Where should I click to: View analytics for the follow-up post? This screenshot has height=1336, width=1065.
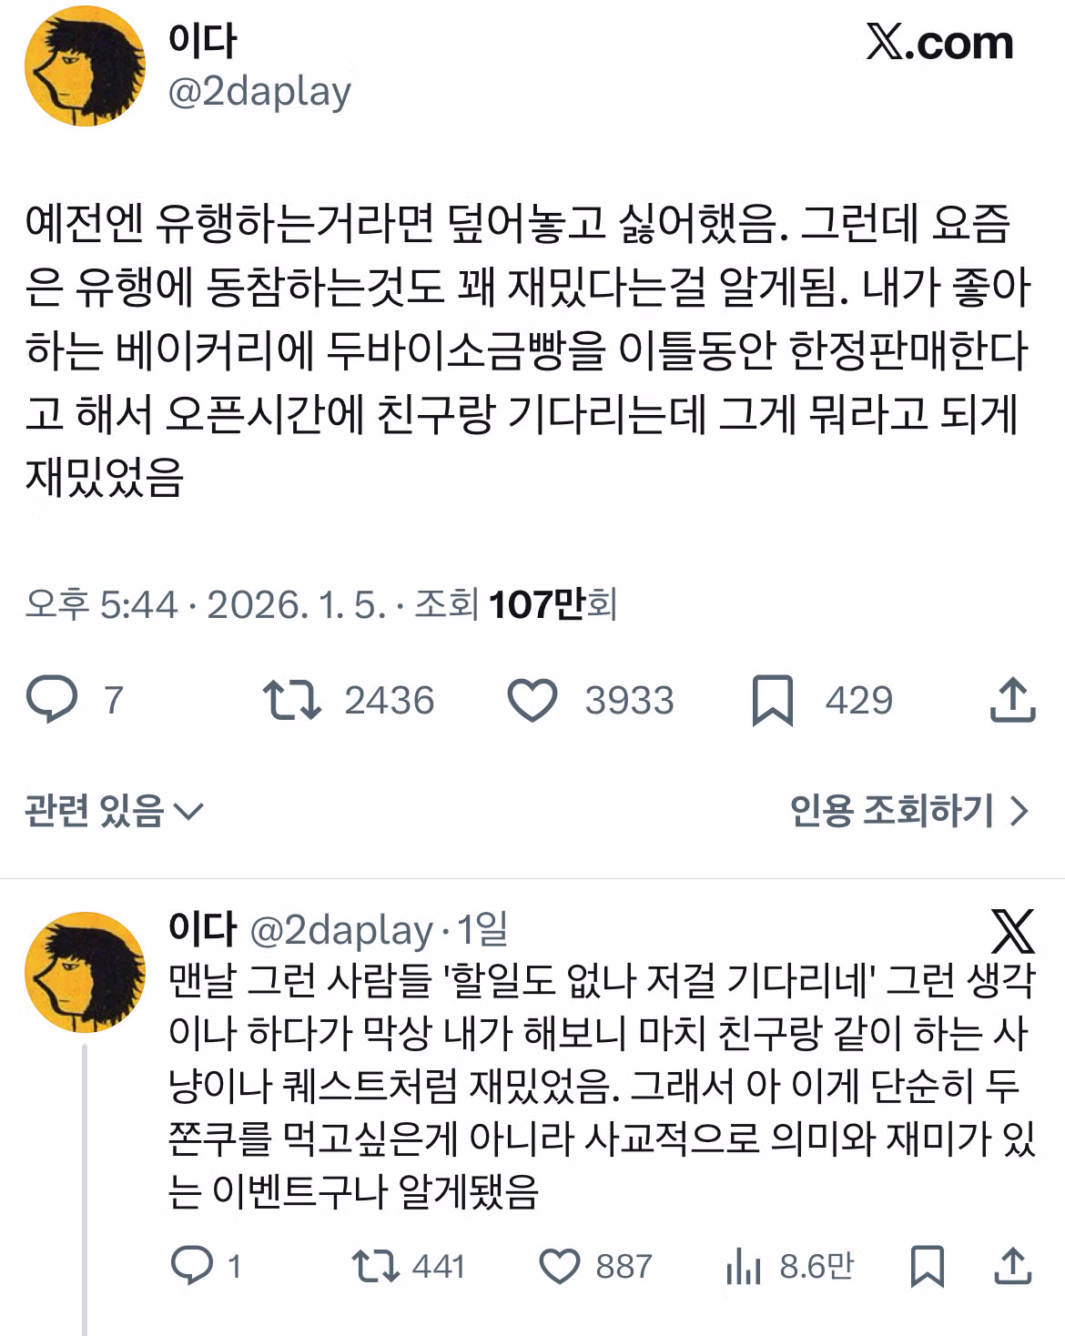pos(744,1266)
